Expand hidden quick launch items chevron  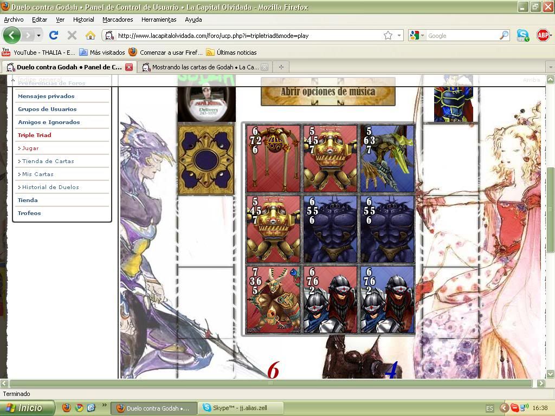(x=104, y=405)
